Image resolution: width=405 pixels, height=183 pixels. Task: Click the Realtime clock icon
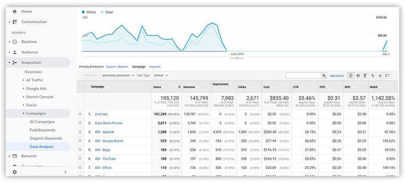(x=15, y=42)
